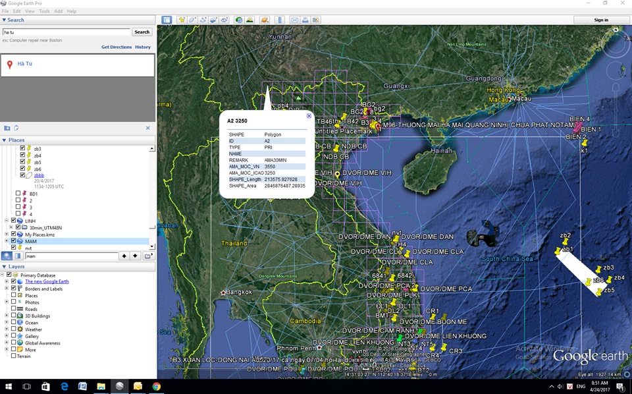Toggle sunlight across the landscape icon
This screenshot has height=394, width=632.
(x=250, y=20)
